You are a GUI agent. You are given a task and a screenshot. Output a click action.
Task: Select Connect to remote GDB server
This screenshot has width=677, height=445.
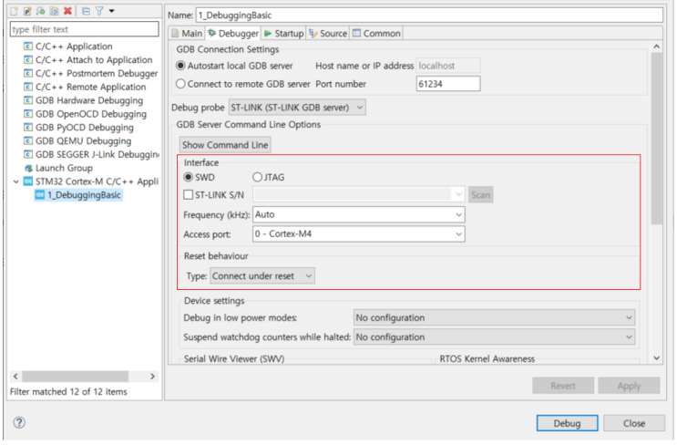point(243,84)
